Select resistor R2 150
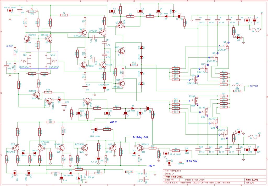This screenshot has height=186, width=268. coord(64,15)
